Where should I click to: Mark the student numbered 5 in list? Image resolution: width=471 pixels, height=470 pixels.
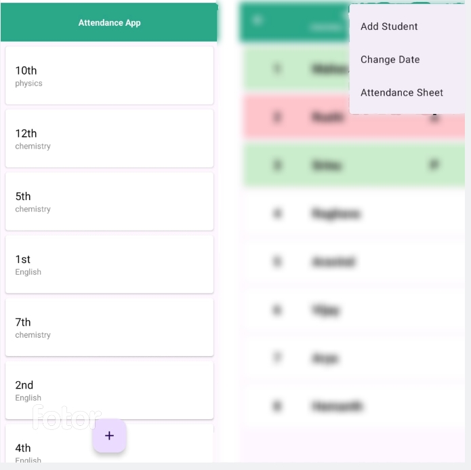point(354,262)
